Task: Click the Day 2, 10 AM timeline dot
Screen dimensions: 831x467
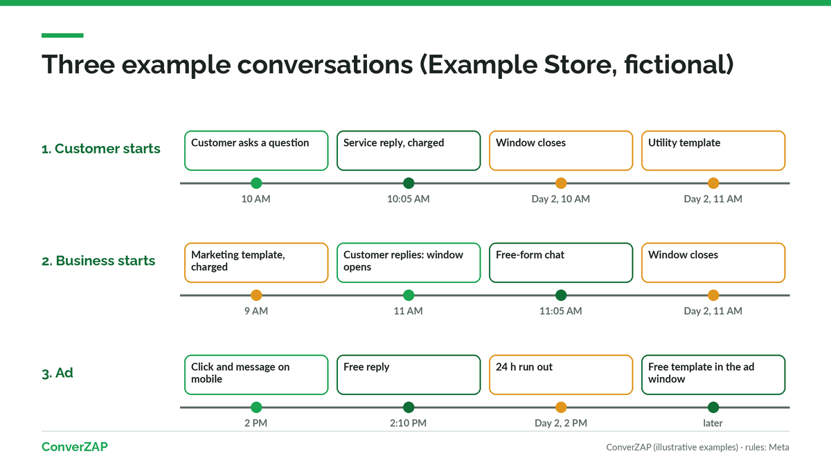Action: (x=561, y=183)
